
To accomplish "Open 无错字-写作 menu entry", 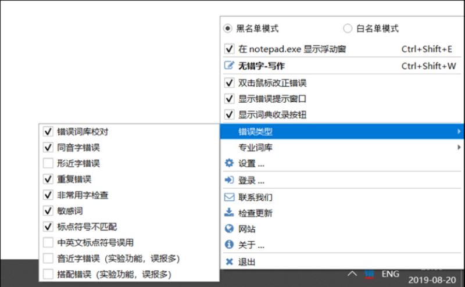I will pyautogui.click(x=341, y=66).
